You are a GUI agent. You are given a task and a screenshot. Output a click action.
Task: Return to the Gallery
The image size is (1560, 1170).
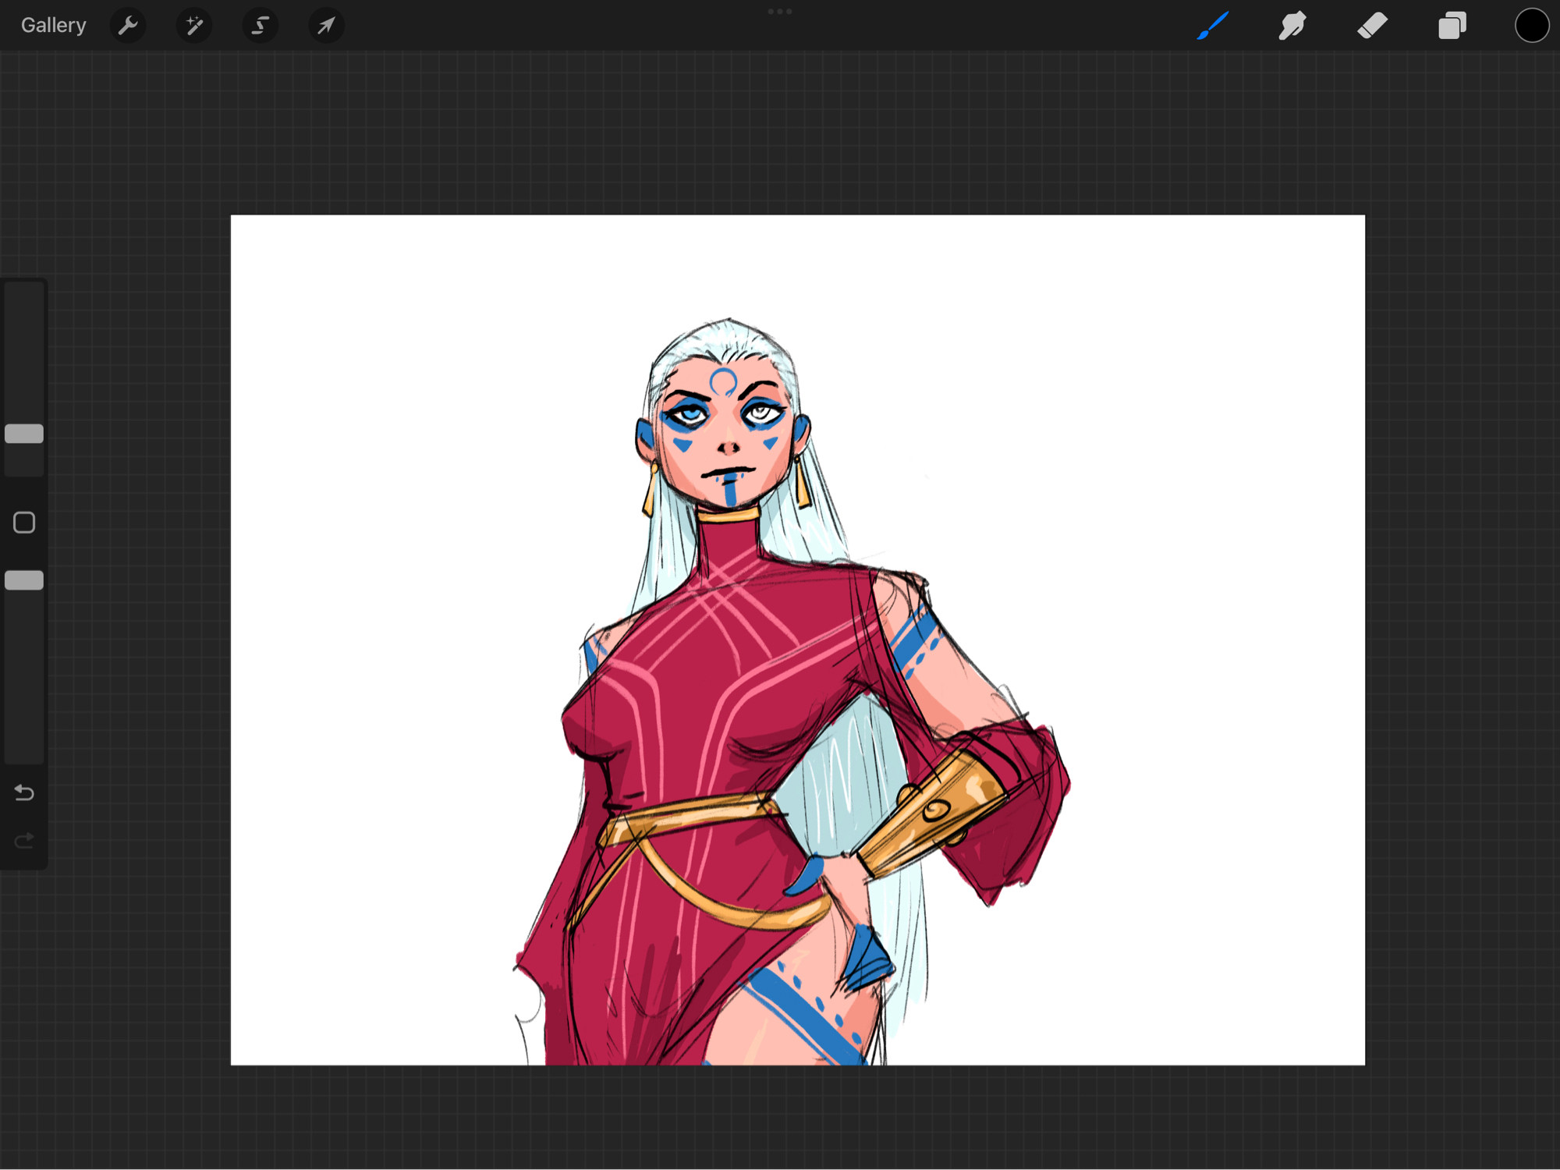click(x=53, y=26)
